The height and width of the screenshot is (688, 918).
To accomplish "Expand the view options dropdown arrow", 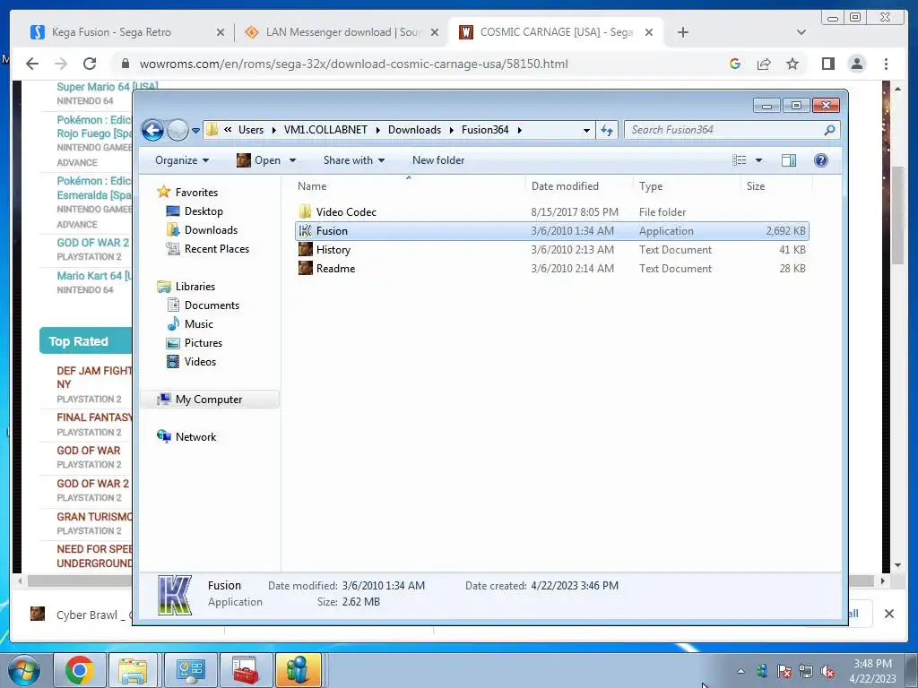I will point(758,160).
